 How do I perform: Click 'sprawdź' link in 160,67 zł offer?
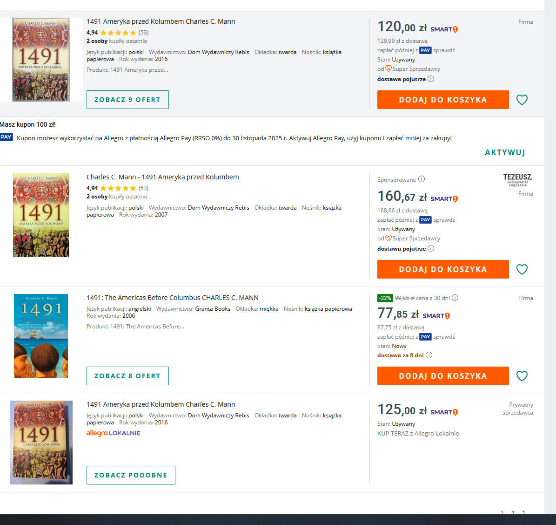[444, 220]
